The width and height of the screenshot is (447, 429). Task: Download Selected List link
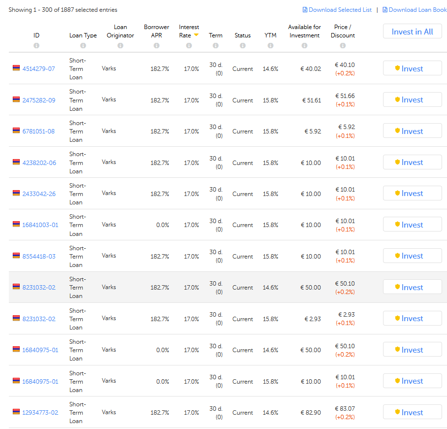coord(337,10)
